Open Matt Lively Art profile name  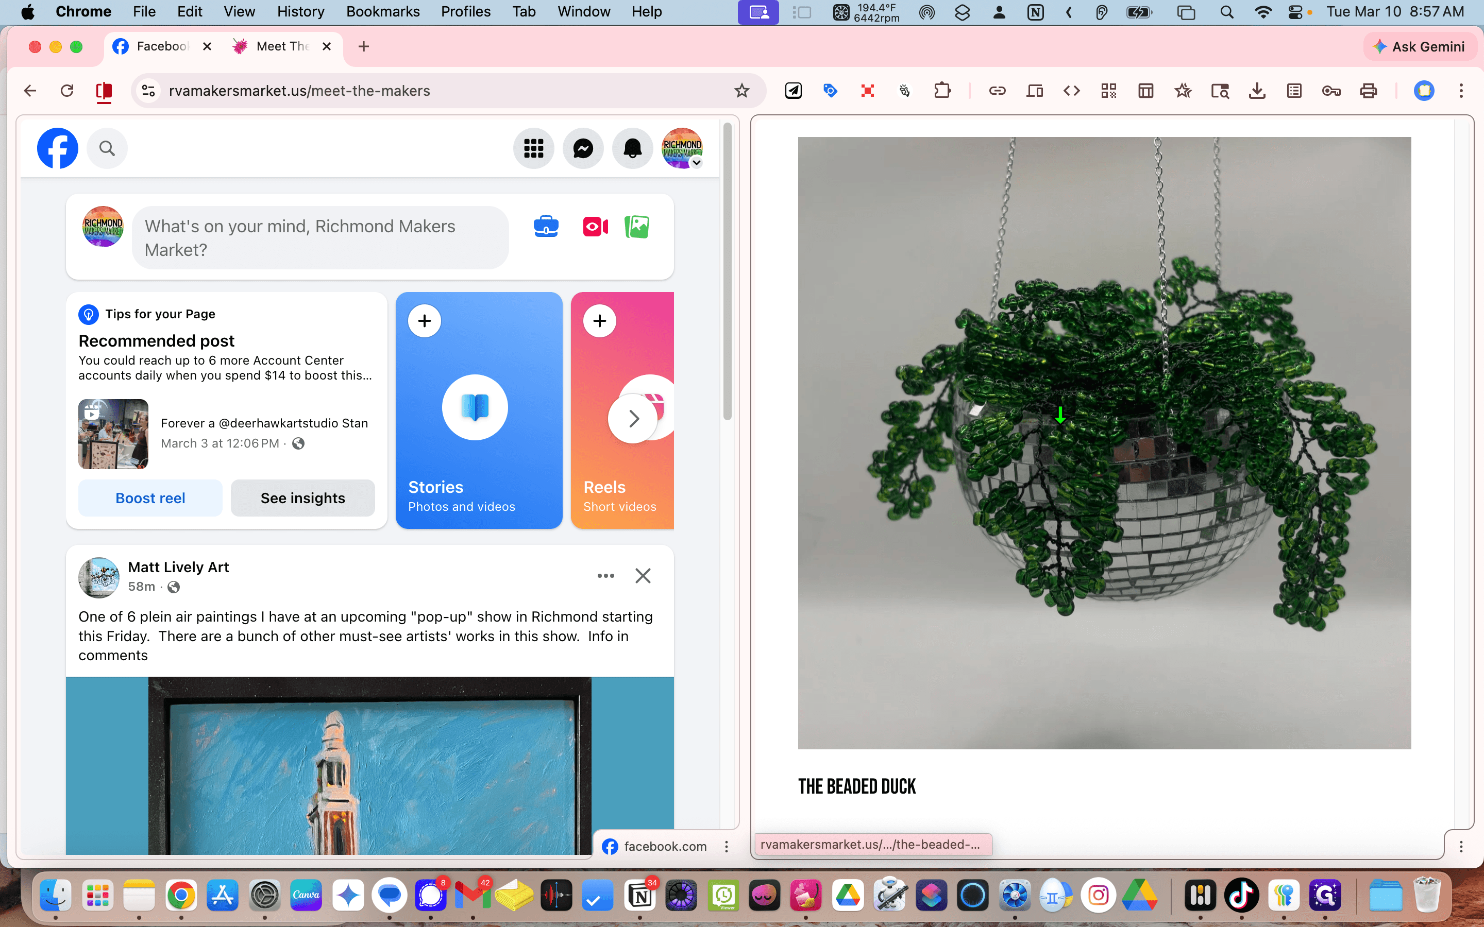click(x=178, y=567)
